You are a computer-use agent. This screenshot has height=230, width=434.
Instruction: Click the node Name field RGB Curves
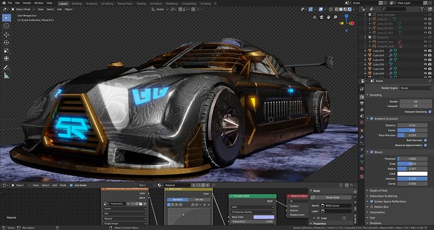pyautogui.click(x=336, y=205)
